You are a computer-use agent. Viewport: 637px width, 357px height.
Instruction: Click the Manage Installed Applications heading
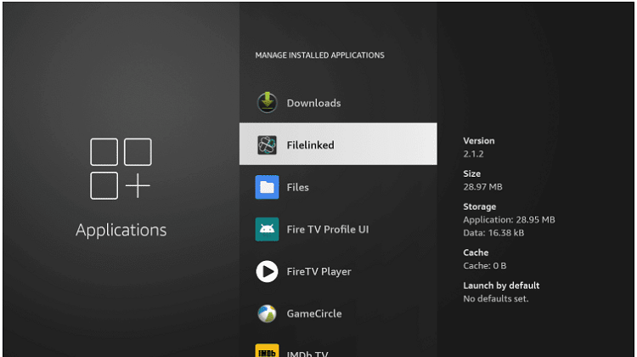[319, 55]
